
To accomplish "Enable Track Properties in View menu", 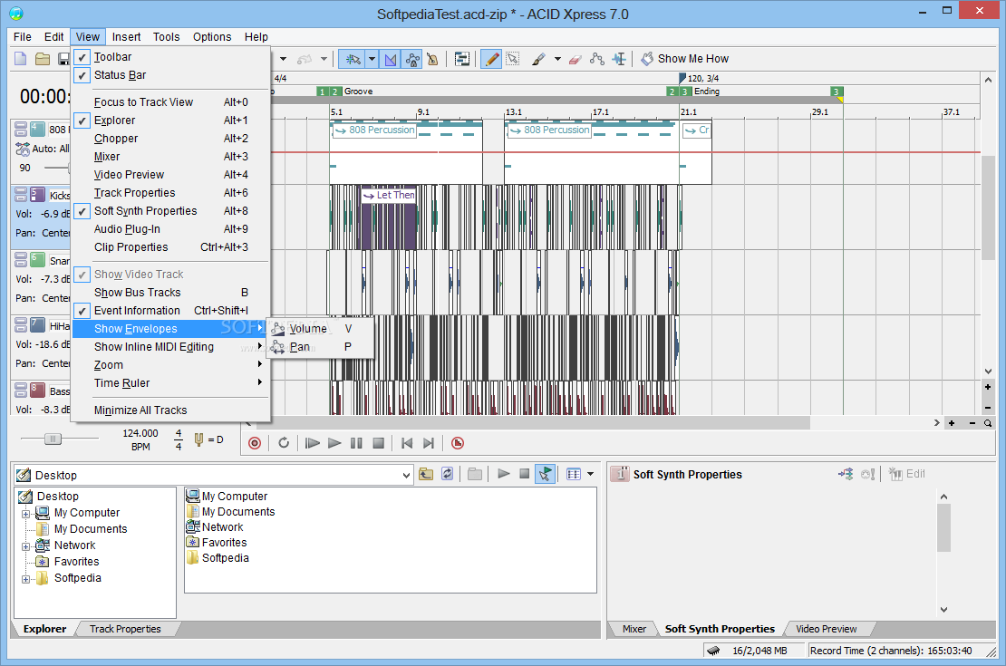I will (x=170, y=193).
